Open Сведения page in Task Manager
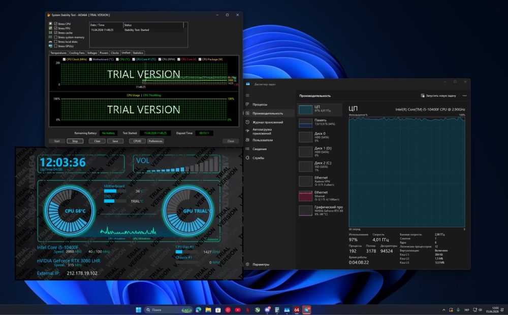Image resolution: width=508 pixels, height=315 pixels. click(x=269, y=149)
